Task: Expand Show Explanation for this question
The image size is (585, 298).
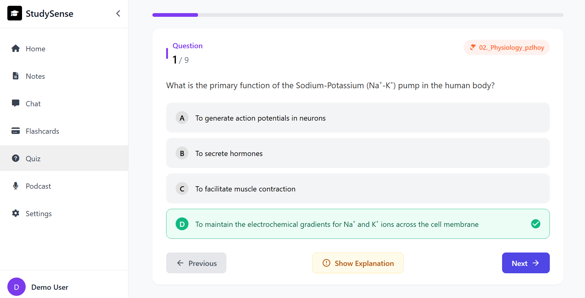Action: (x=358, y=263)
